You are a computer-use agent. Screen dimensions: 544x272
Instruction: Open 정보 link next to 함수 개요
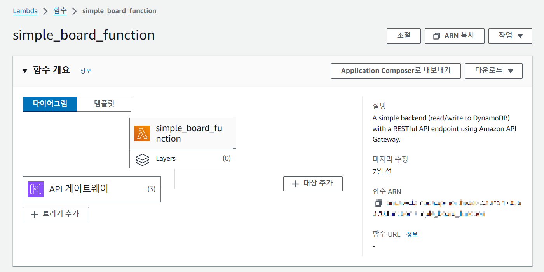tap(85, 71)
